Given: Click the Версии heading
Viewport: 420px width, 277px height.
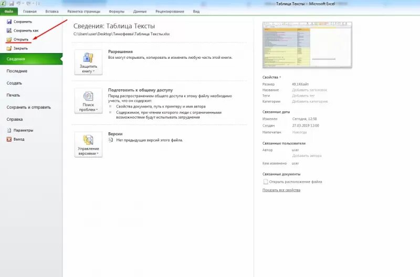Looking at the screenshot, I should tap(115, 134).
